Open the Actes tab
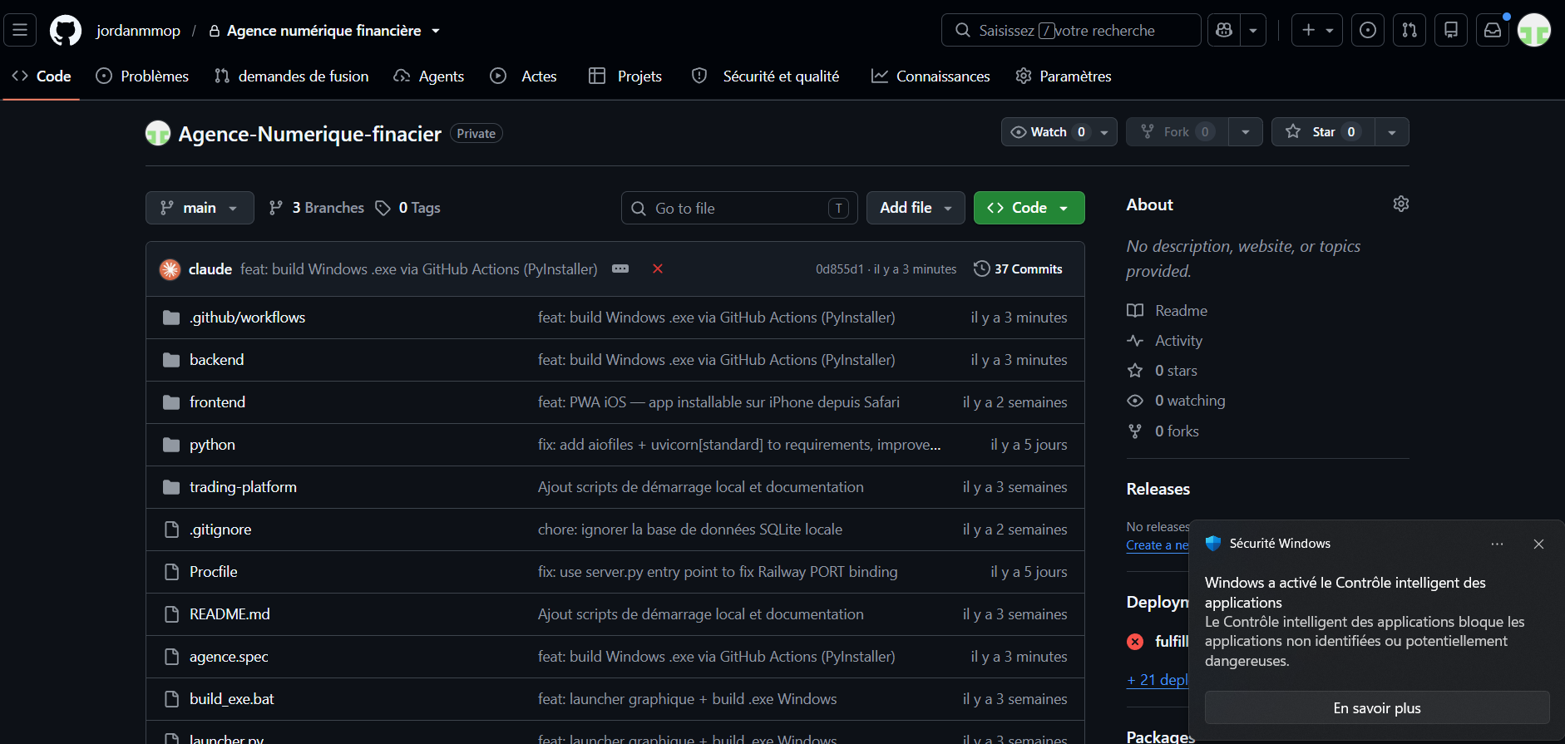 click(x=524, y=76)
